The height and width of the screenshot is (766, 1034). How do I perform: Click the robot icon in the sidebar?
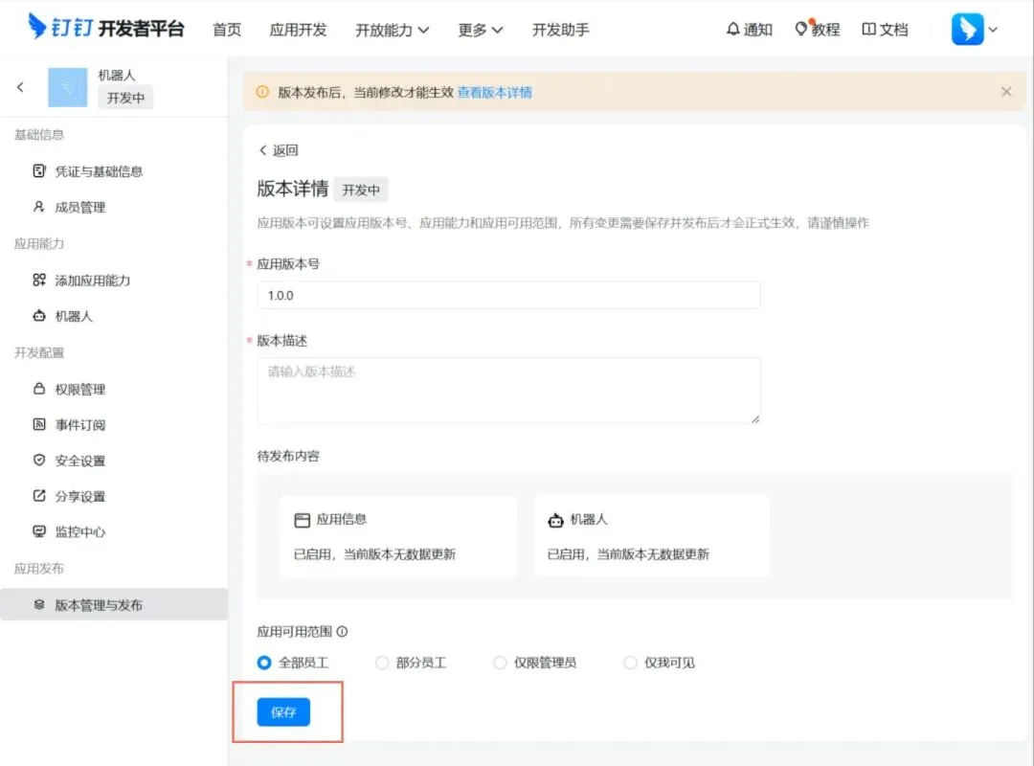[39, 315]
